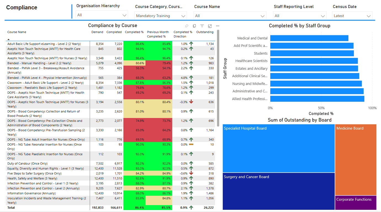The height and width of the screenshot is (212, 381).
Task: Sort by Completed % Direction header
Action: pos(183,34)
